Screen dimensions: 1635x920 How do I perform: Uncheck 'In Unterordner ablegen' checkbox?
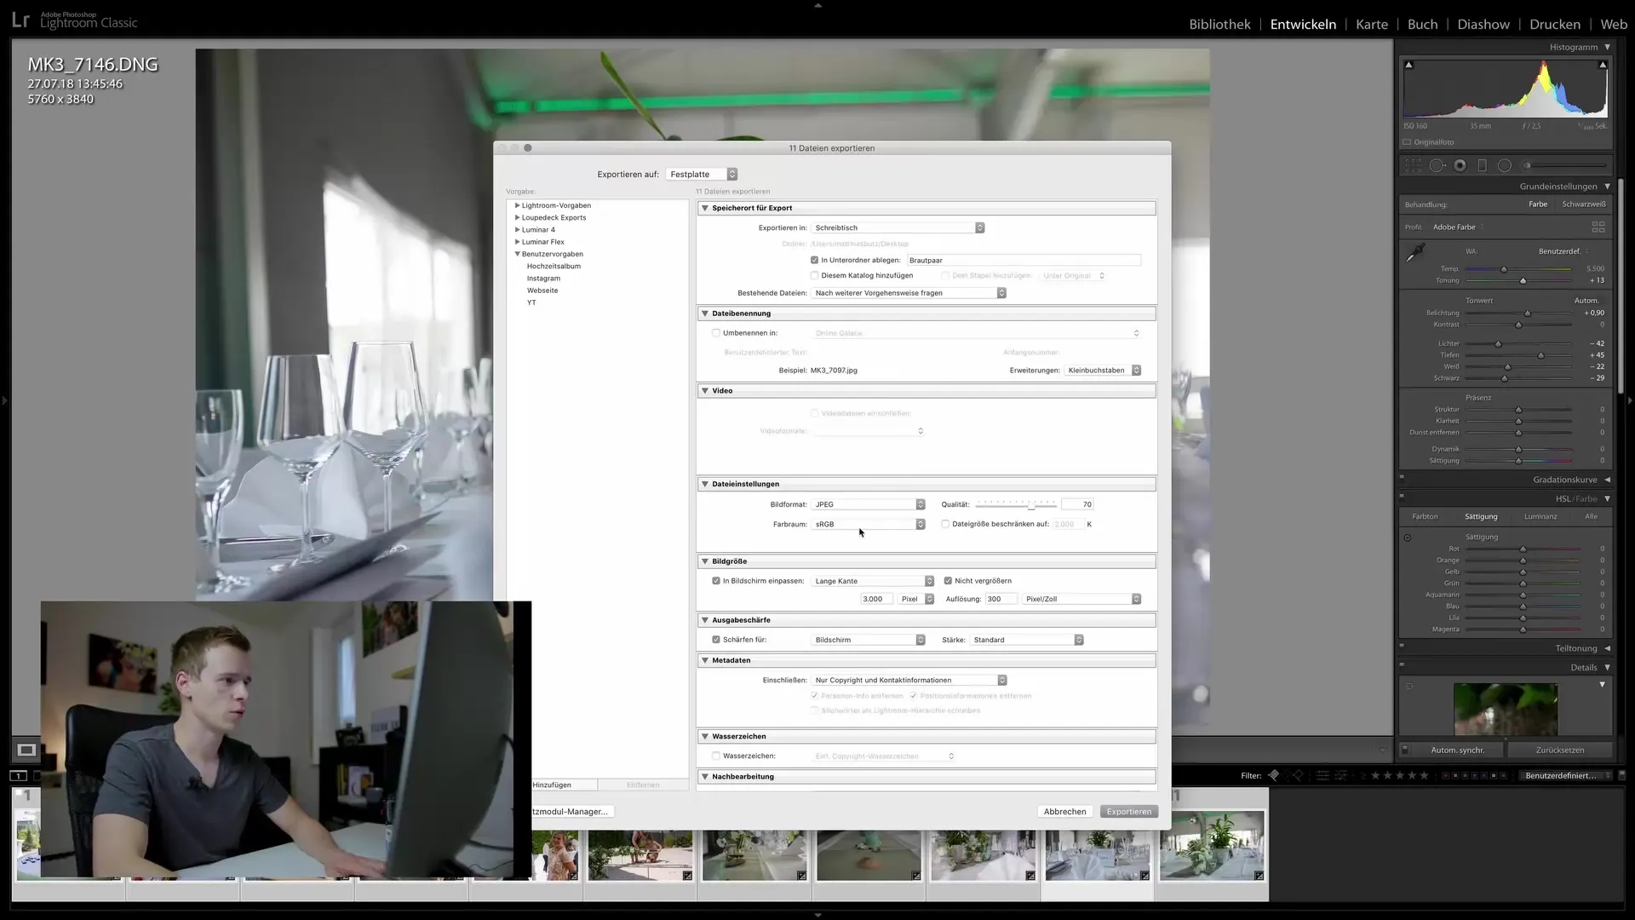[x=814, y=260]
